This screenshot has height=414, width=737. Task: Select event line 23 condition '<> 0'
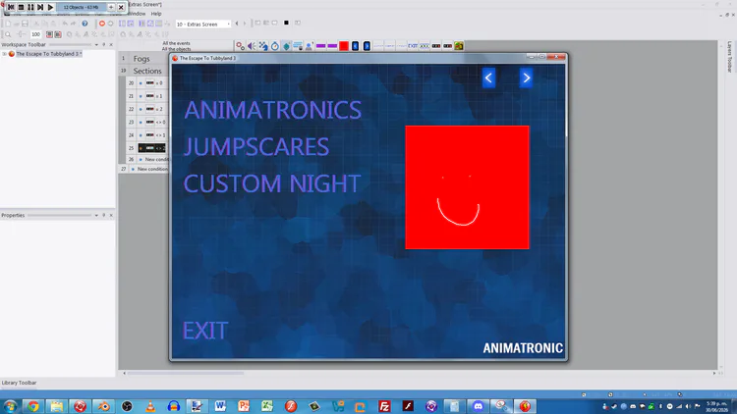click(154, 122)
